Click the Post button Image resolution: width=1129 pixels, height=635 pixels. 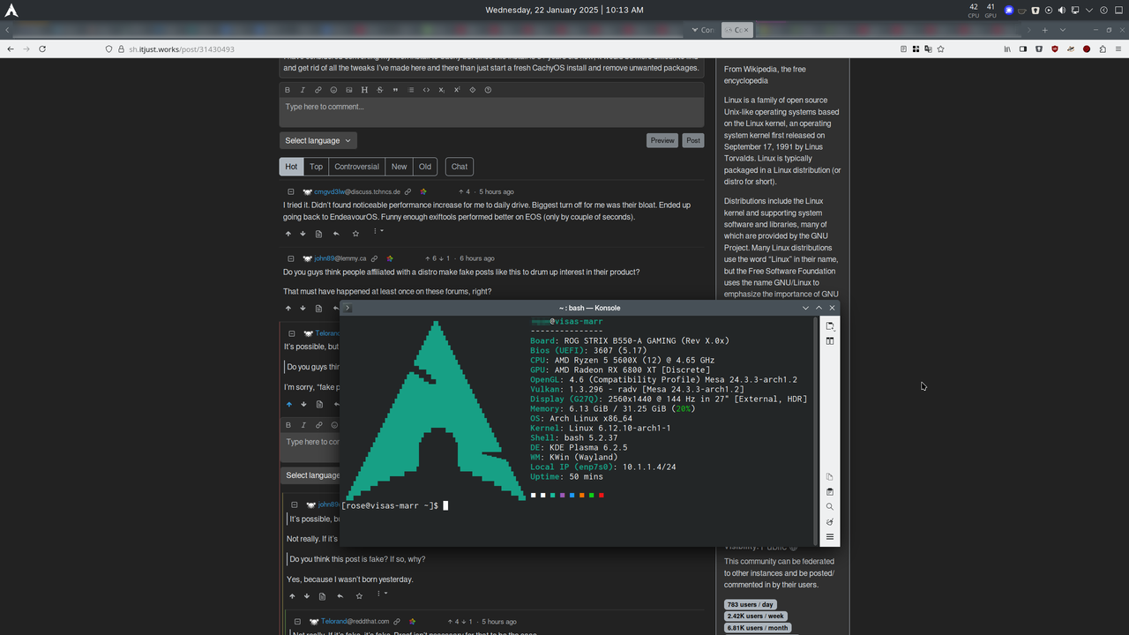(693, 140)
